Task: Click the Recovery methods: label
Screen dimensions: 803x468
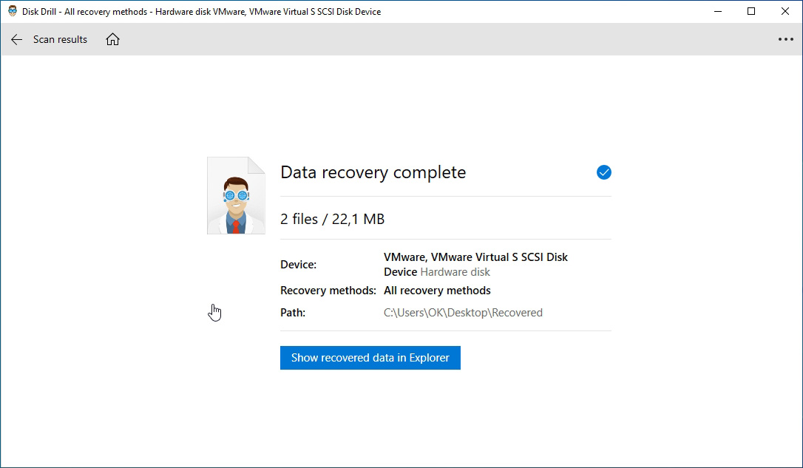Action: tap(328, 291)
